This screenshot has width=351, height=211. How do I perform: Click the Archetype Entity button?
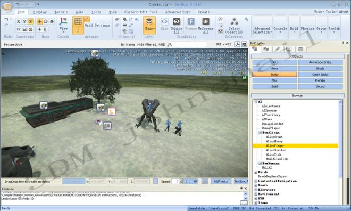[x=320, y=62]
